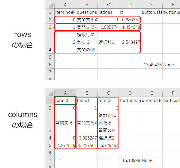The height and width of the screenshot is (168, 180).
Task: Select row 4 header in the rows sheet
Action: click(50, 42)
